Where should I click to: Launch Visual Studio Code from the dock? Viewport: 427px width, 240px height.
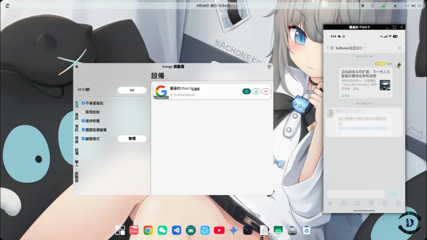[x=177, y=230]
